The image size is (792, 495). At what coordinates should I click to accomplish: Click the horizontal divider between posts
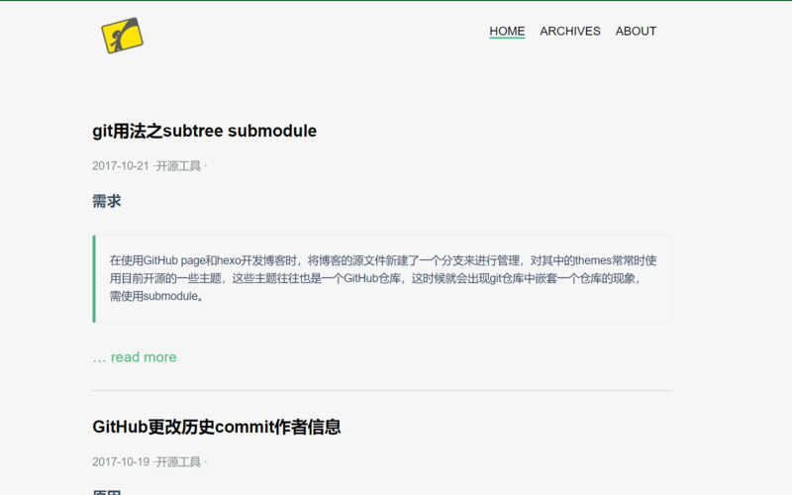[x=382, y=391]
